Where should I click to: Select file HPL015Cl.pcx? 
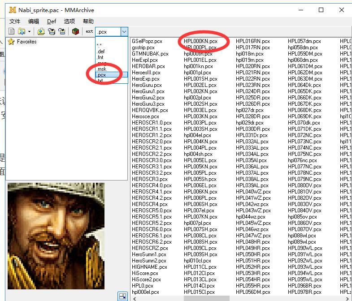click(199, 292)
